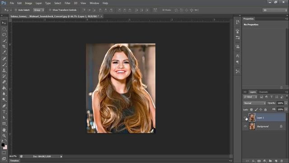Image resolution: width=289 pixels, height=163 pixels.
Task: Select the Background layer thumbnail
Action: pyautogui.click(x=252, y=126)
